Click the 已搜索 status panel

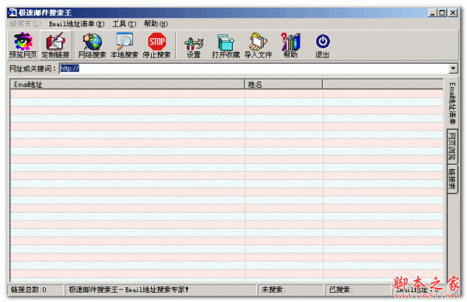pyautogui.click(x=357, y=290)
